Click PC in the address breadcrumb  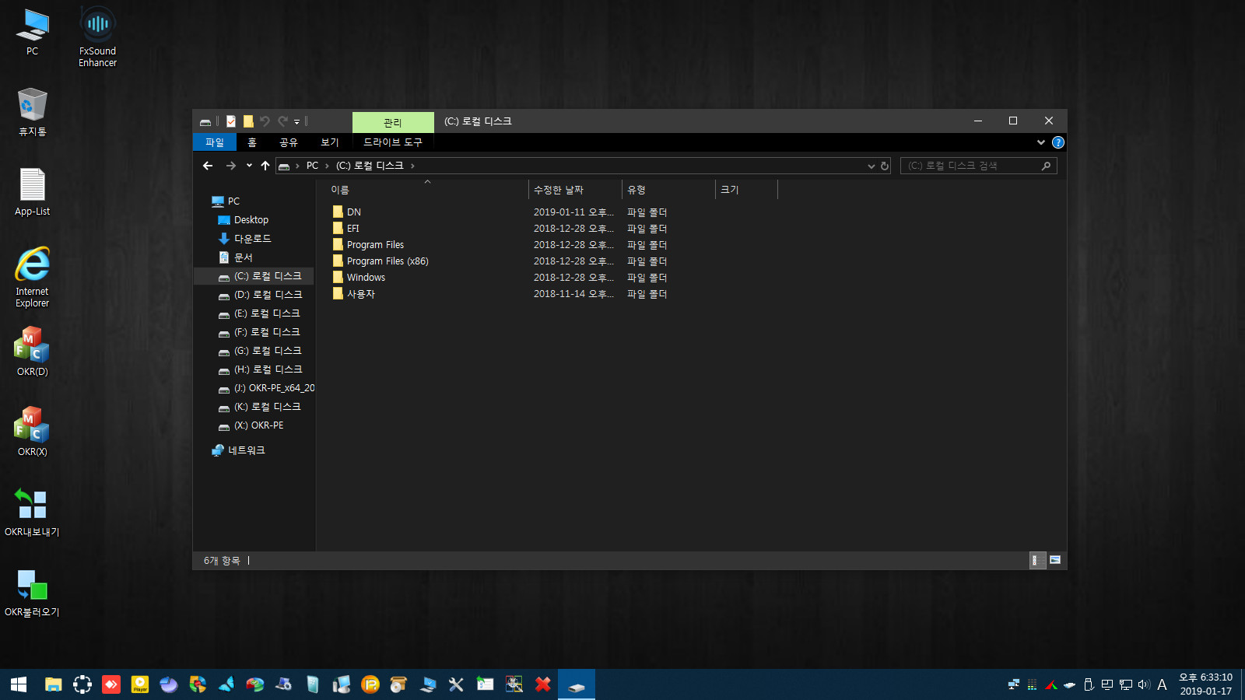[312, 166]
